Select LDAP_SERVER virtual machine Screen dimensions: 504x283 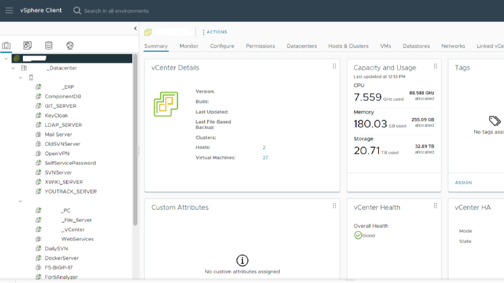(x=64, y=125)
